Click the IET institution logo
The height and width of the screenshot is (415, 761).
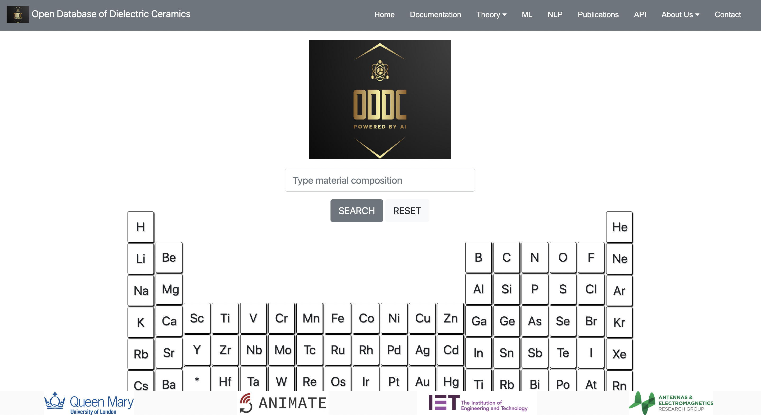[478, 403]
